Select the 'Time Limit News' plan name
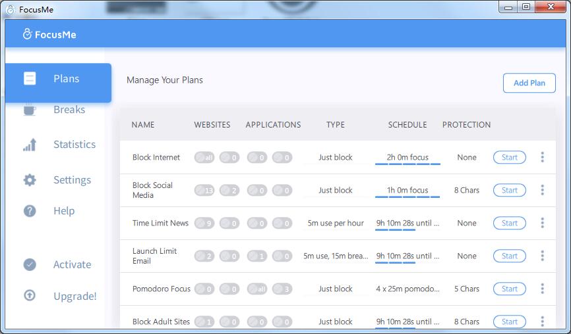Screen dimensions: 571x334 [x=160, y=224]
